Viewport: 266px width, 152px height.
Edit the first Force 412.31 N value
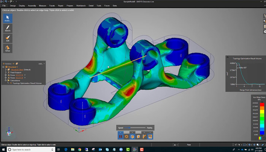click(x=19, y=75)
